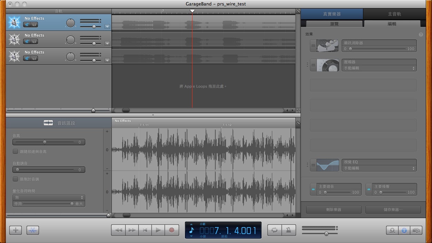432x243 pixels.
Task: Solo the second track with headphone button
Action: pos(34,41)
